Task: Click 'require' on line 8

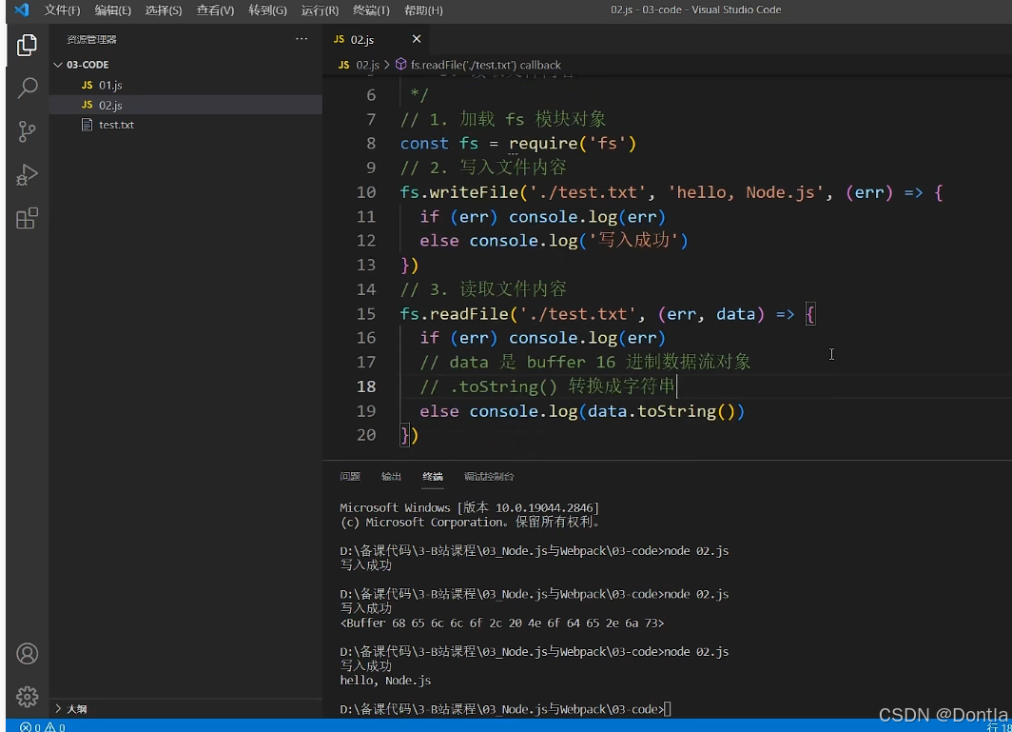Action: pyautogui.click(x=543, y=143)
